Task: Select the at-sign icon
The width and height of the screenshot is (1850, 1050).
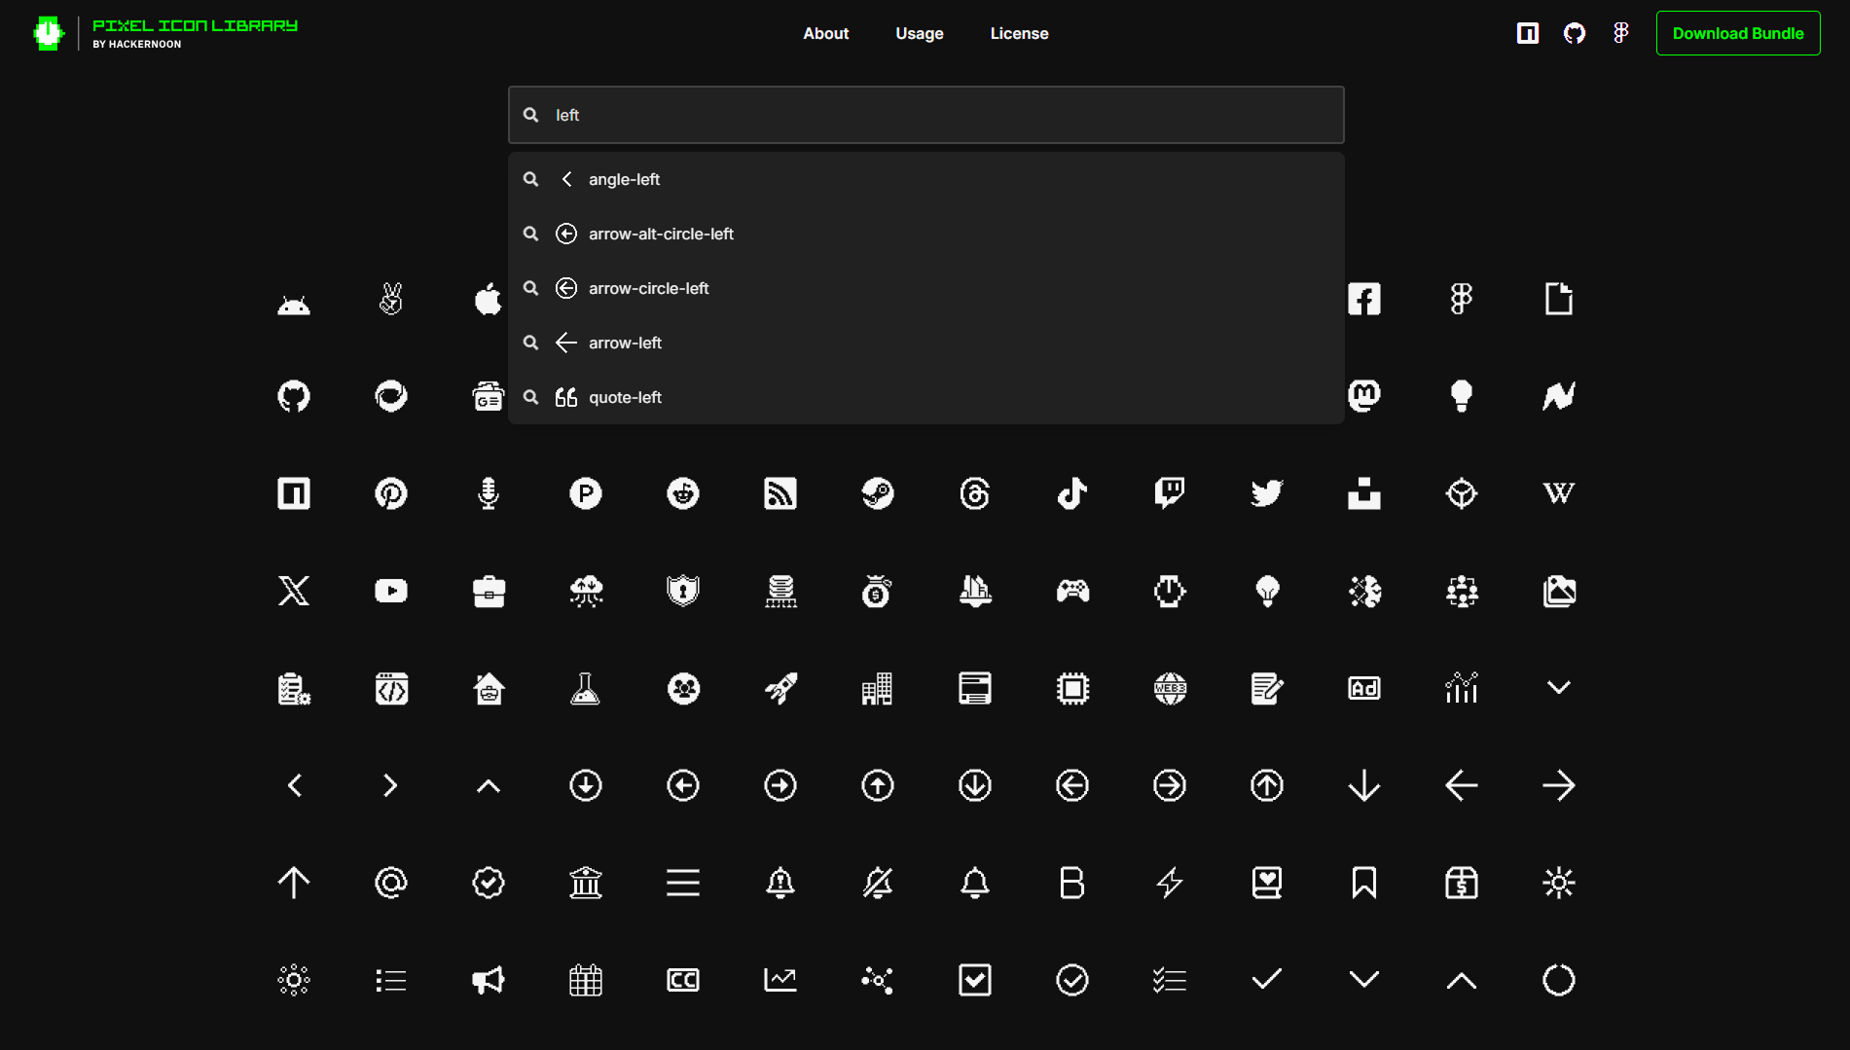Action: 391,883
